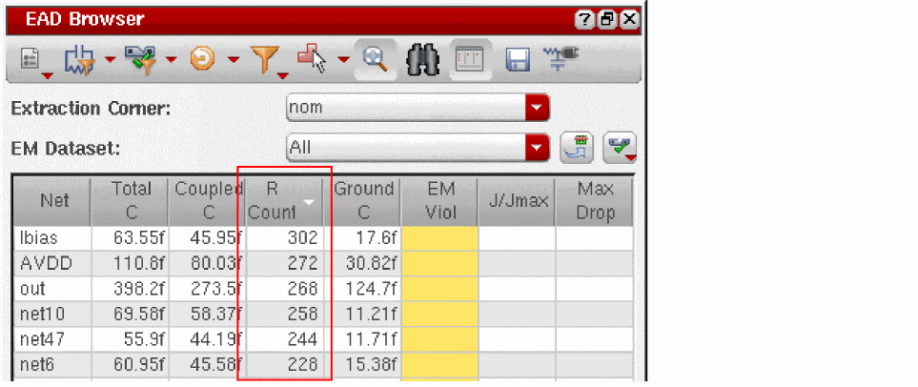
Task: Click the binoculars search icon
Action: 422,60
